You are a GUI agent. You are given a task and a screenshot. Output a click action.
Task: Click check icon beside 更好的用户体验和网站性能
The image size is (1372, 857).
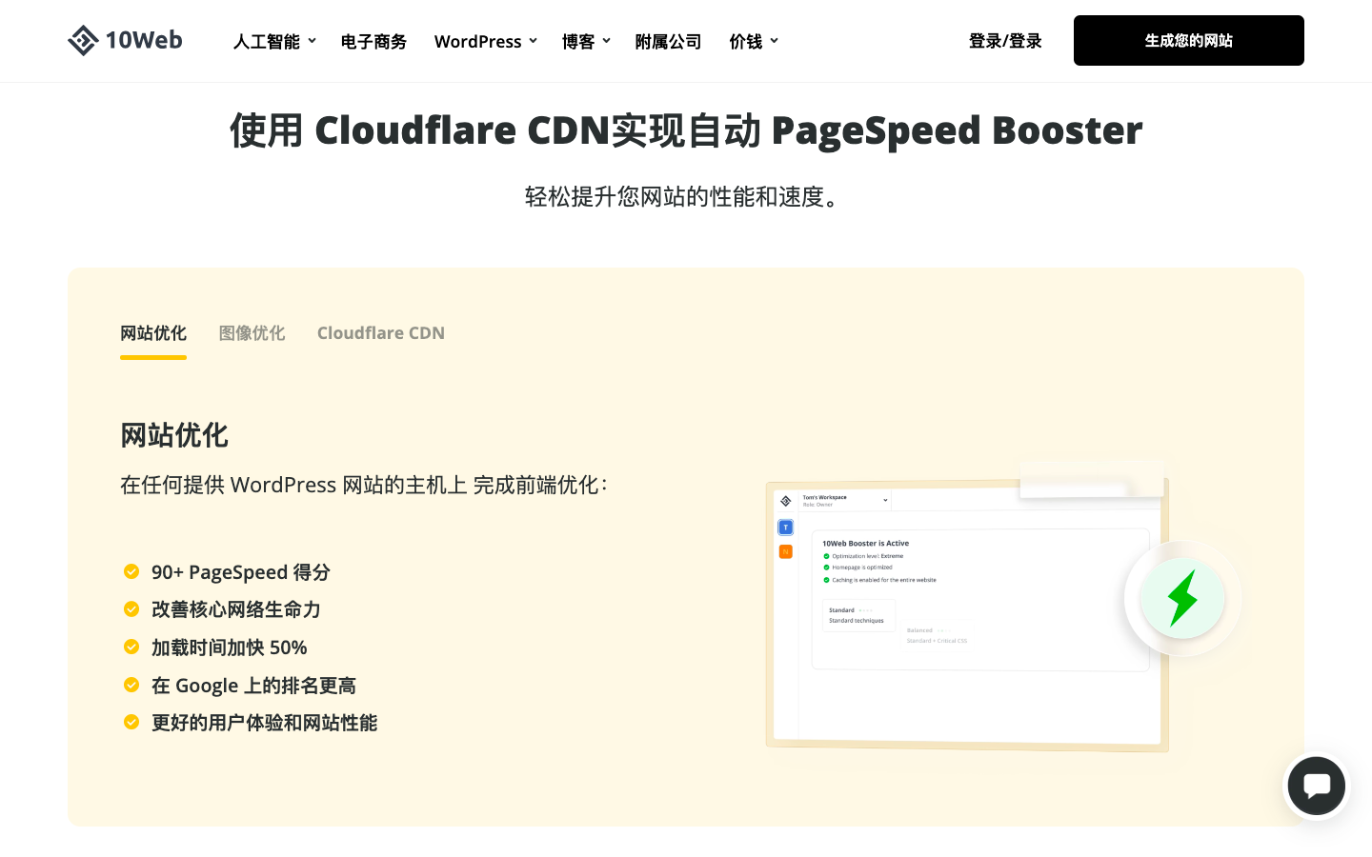(131, 723)
